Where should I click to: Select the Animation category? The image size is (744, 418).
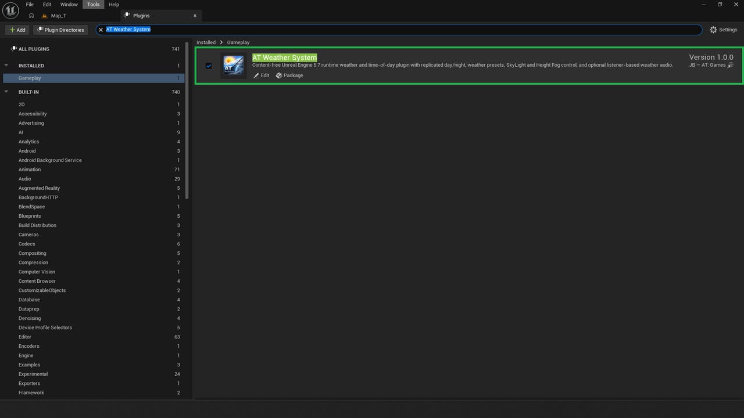tap(93, 170)
